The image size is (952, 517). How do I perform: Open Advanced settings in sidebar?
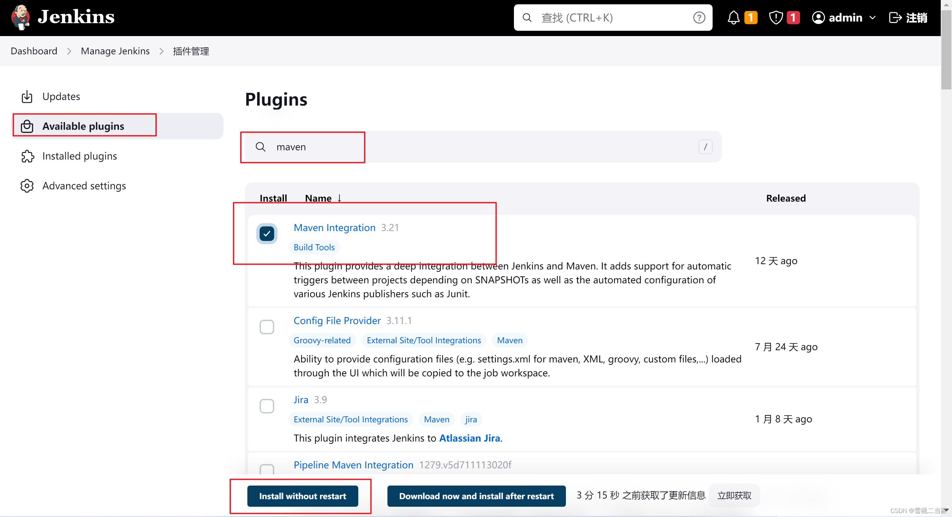[118, 186]
